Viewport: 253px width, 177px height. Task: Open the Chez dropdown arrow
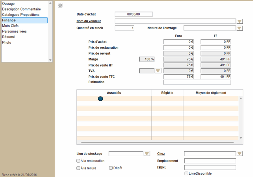(240, 154)
